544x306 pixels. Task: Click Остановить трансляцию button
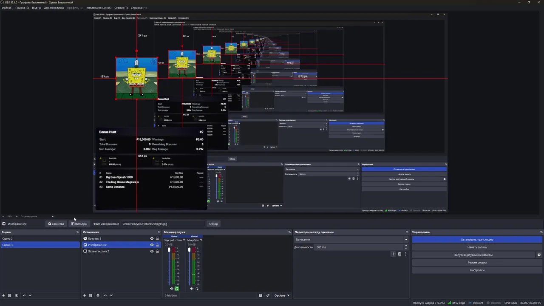click(477, 240)
